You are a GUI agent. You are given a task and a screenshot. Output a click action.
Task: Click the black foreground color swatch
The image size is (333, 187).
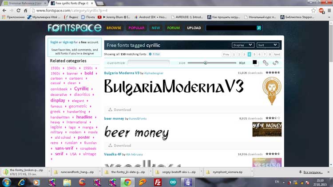point(255,62)
